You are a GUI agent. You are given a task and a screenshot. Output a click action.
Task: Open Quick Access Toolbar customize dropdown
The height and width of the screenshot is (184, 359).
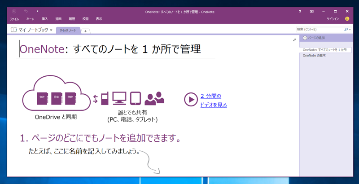click(37, 11)
